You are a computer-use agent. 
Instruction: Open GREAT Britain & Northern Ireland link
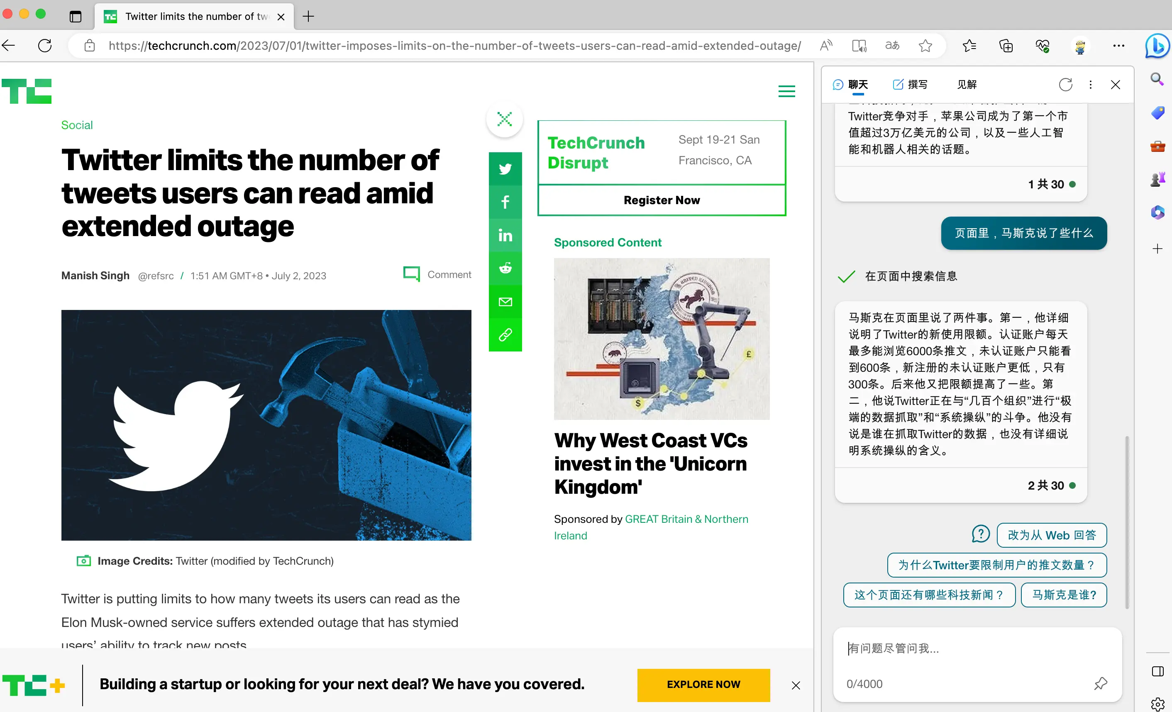[x=651, y=527]
